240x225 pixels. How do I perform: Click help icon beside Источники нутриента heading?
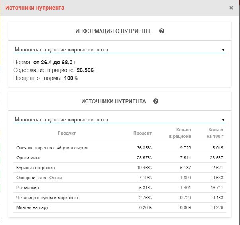pyautogui.click(x=156, y=101)
